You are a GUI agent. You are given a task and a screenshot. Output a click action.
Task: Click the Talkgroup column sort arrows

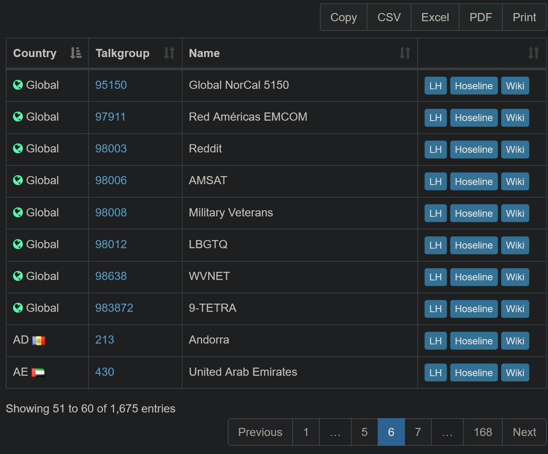point(169,53)
